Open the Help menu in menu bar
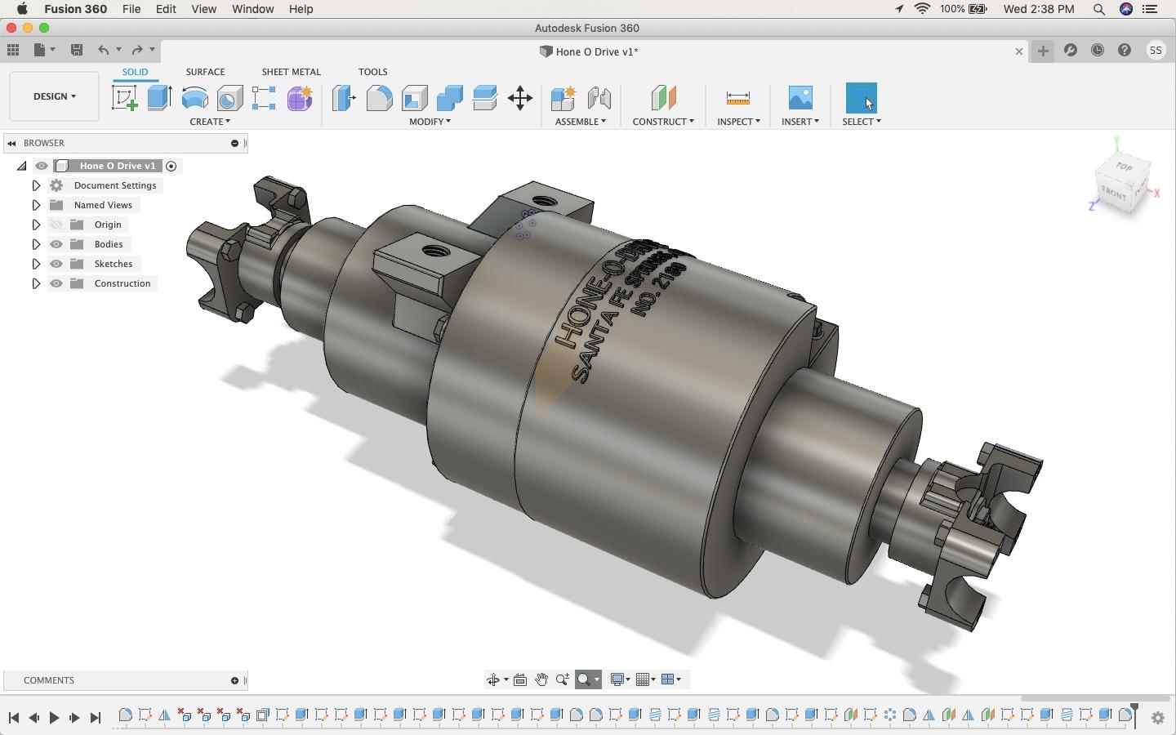 click(x=301, y=9)
